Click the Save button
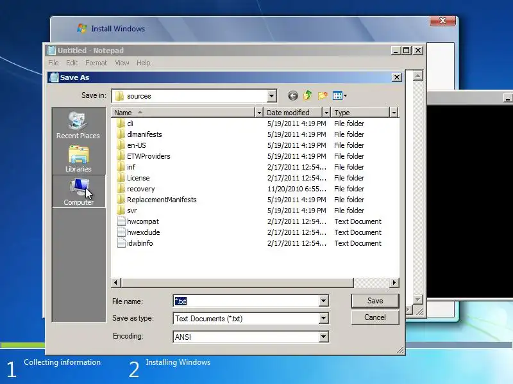The height and width of the screenshot is (384, 513). tap(375, 301)
